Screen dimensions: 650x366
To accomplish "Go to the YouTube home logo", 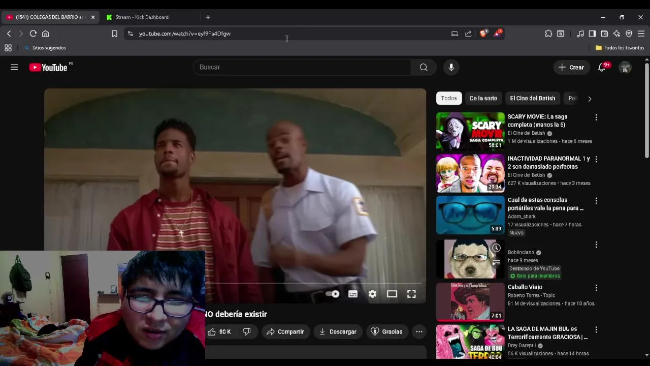I will pos(48,68).
